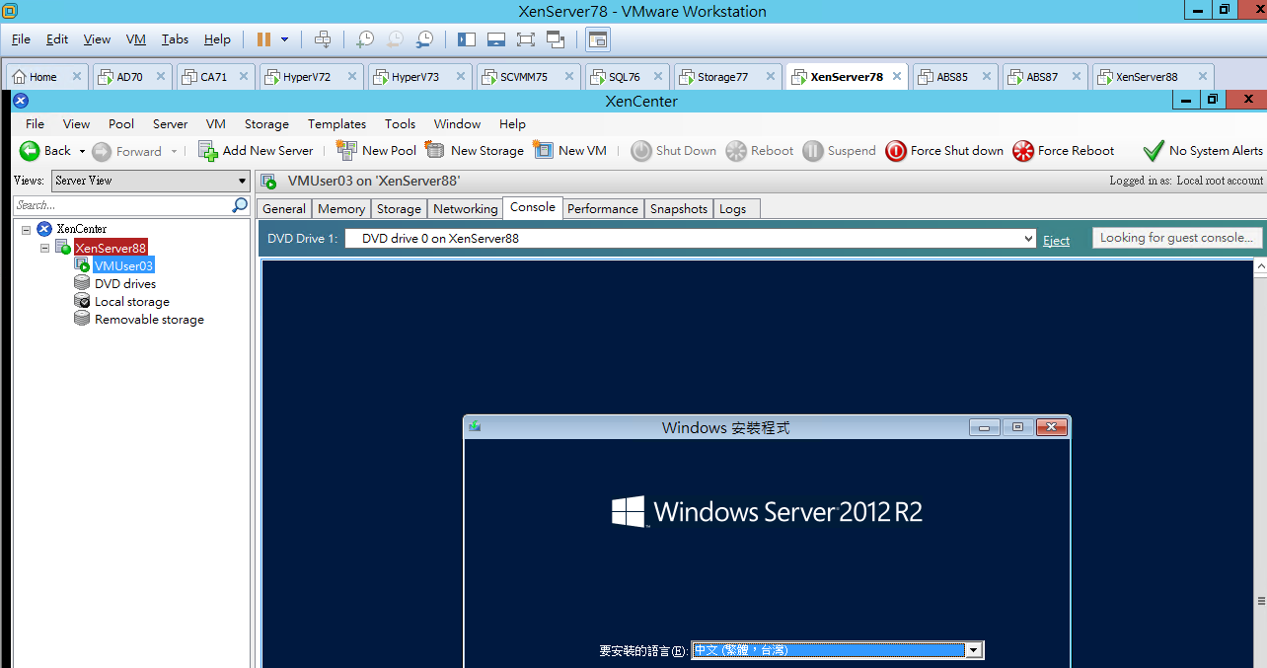Image resolution: width=1267 pixels, height=668 pixels.
Task: Open XenCenter Tools menu
Action: (x=400, y=124)
